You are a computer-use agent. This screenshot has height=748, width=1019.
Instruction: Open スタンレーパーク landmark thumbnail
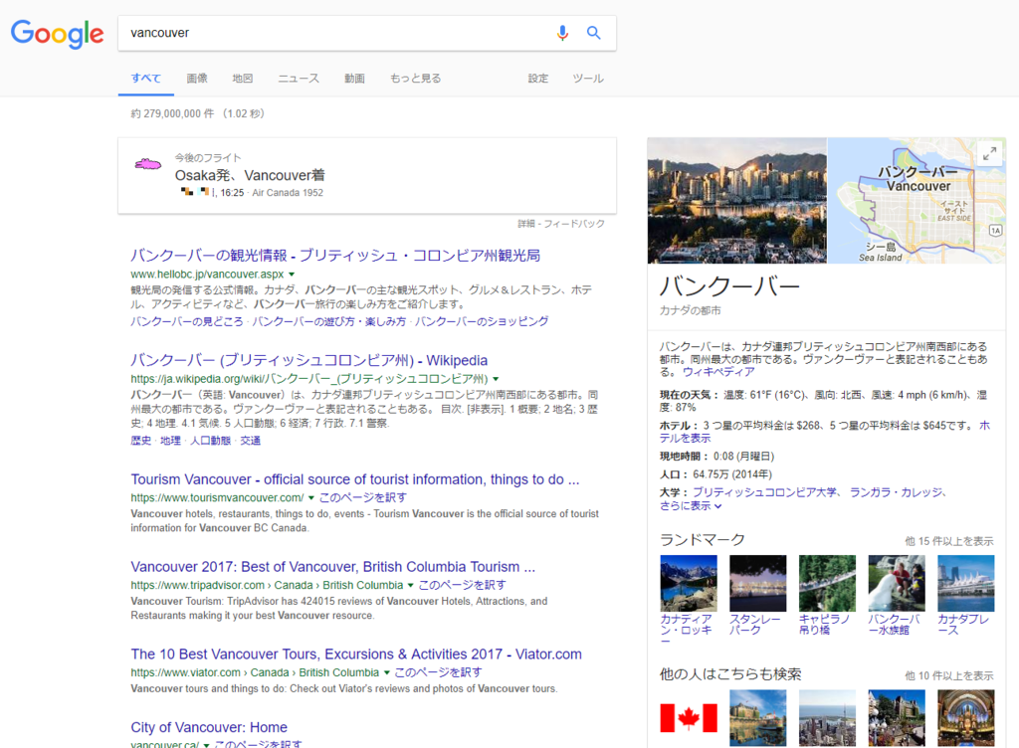757,583
